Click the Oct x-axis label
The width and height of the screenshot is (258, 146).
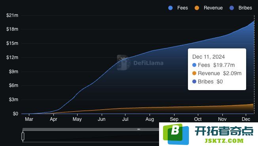(198, 119)
